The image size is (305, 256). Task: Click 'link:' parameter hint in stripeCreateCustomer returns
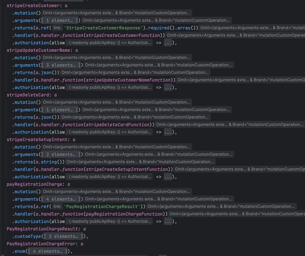[x=57, y=28]
